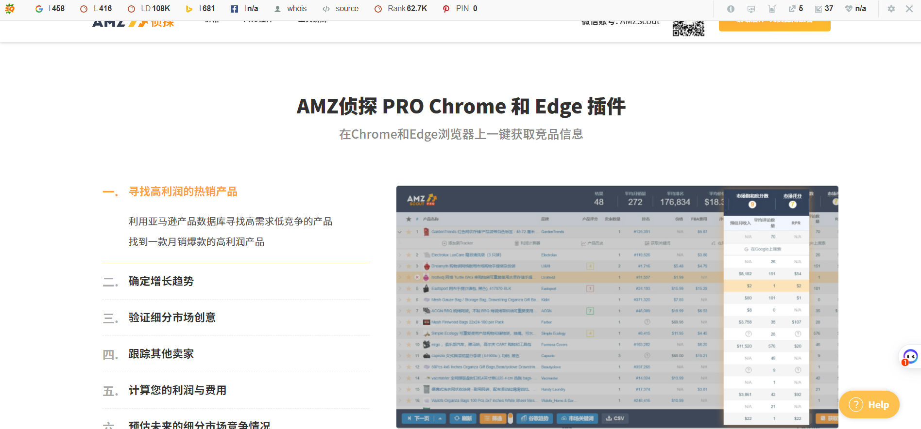Open the Pinterest PIN count parameter

(460, 9)
